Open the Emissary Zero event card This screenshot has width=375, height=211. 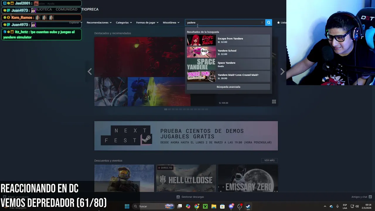tap(248, 178)
